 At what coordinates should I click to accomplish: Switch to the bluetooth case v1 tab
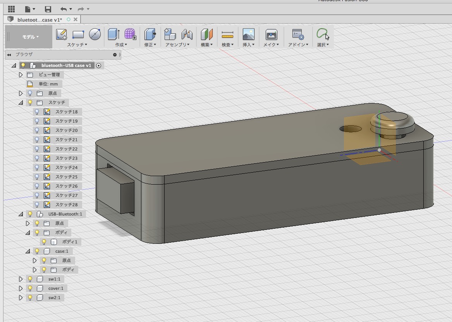[x=39, y=19]
